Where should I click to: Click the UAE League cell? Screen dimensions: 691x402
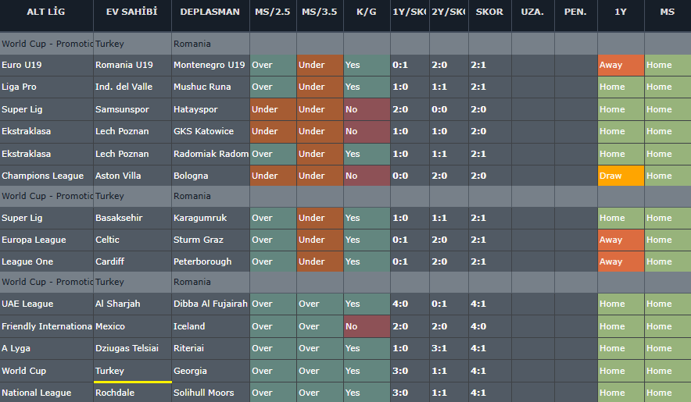46,304
